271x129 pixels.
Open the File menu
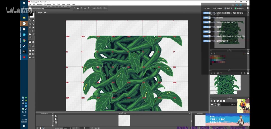(30, 4)
